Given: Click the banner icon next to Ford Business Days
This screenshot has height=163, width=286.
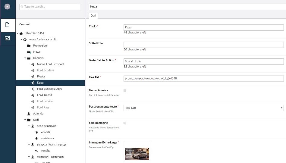Looking at the screenshot, I should click(33, 89).
